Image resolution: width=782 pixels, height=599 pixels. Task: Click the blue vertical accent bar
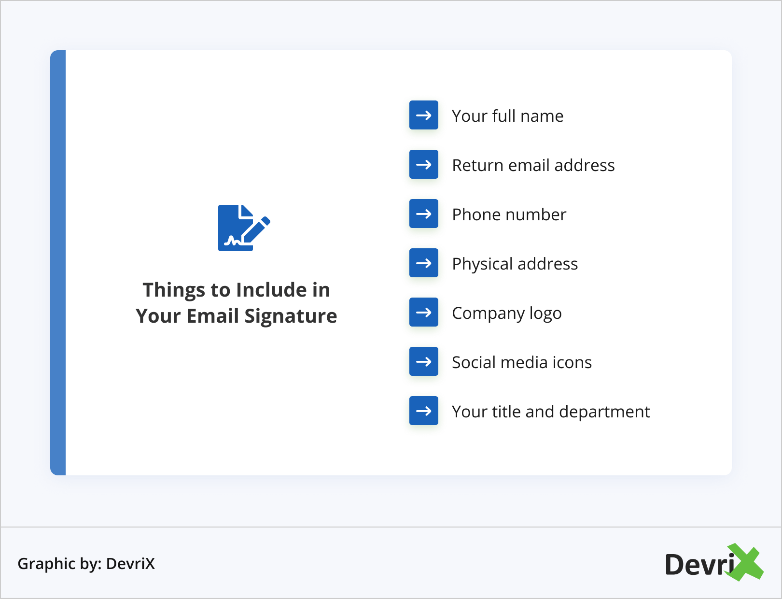(58, 263)
